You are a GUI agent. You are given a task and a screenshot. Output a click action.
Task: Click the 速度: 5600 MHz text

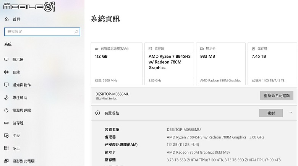coord(106,80)
